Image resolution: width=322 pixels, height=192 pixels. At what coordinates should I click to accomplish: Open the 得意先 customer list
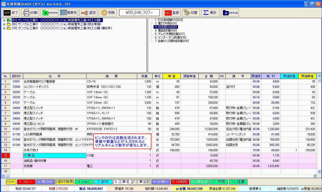tap(69, 13)
